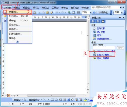Image resolution: width=127 pixels, height=107 pixels.
Task: Toggle 录制 indicator in status bar
Action: 80,104
